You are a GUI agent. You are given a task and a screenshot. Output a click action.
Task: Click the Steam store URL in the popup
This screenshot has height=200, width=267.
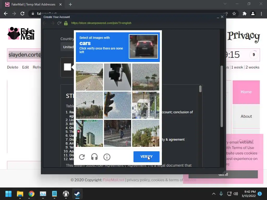[x=101, y=23]
